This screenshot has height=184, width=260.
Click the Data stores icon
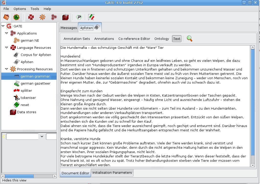pyautogui.click(x=13, y=112)
